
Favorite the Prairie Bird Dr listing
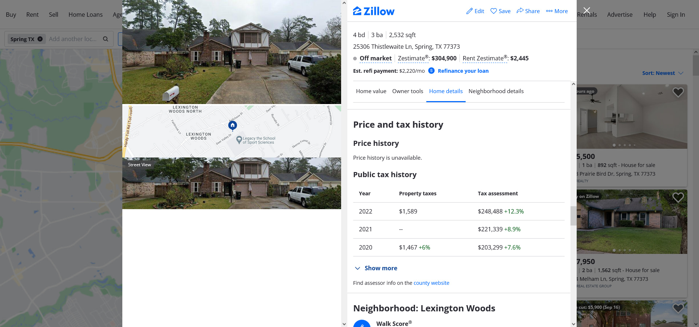678,92
